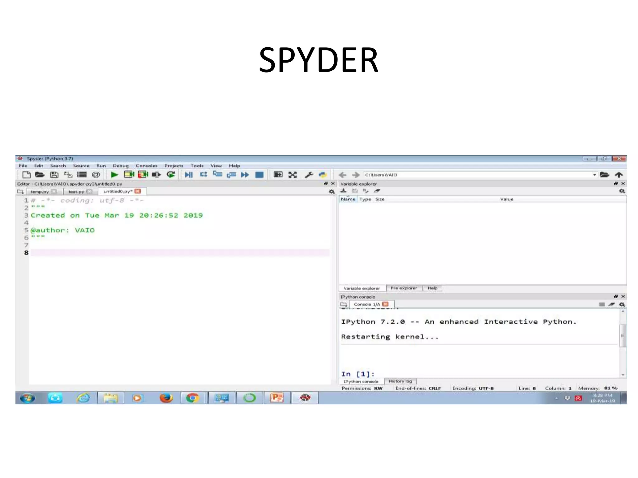Run current cell and advance icon
The height and width of the screenshot is (478, 638).
tap(143, 175)
